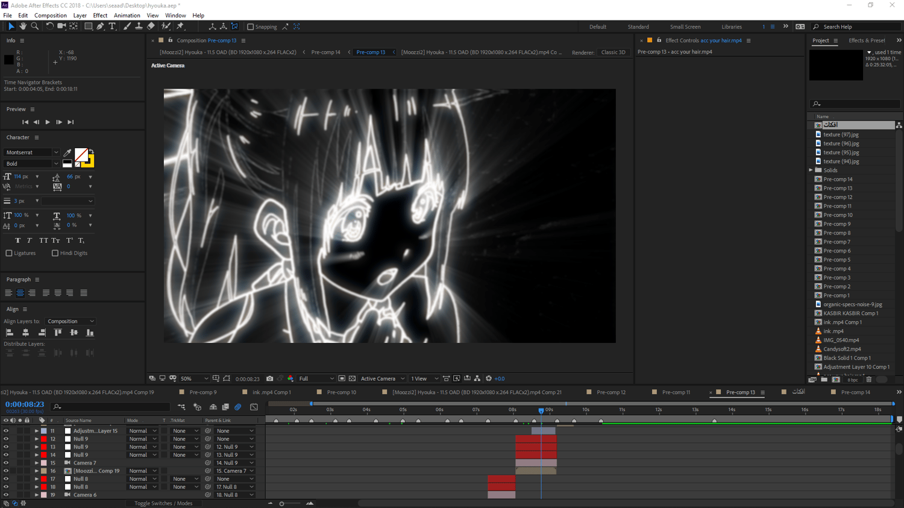Delete selected project item with trash icon
Viewport: 904px width, 508px height.
tap(869, 380)
